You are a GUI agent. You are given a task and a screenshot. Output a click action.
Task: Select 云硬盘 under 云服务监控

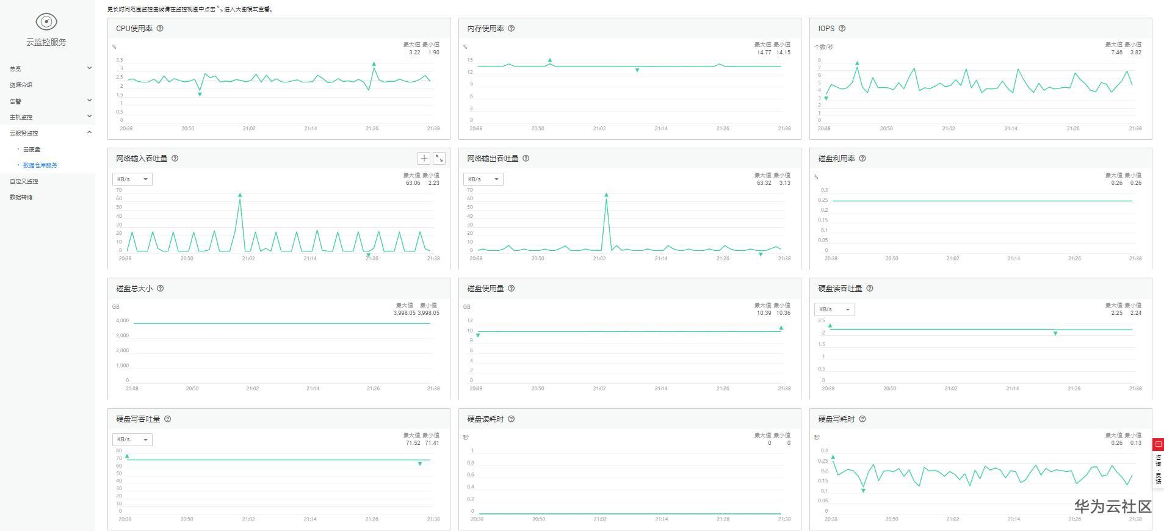click(32, 150)
